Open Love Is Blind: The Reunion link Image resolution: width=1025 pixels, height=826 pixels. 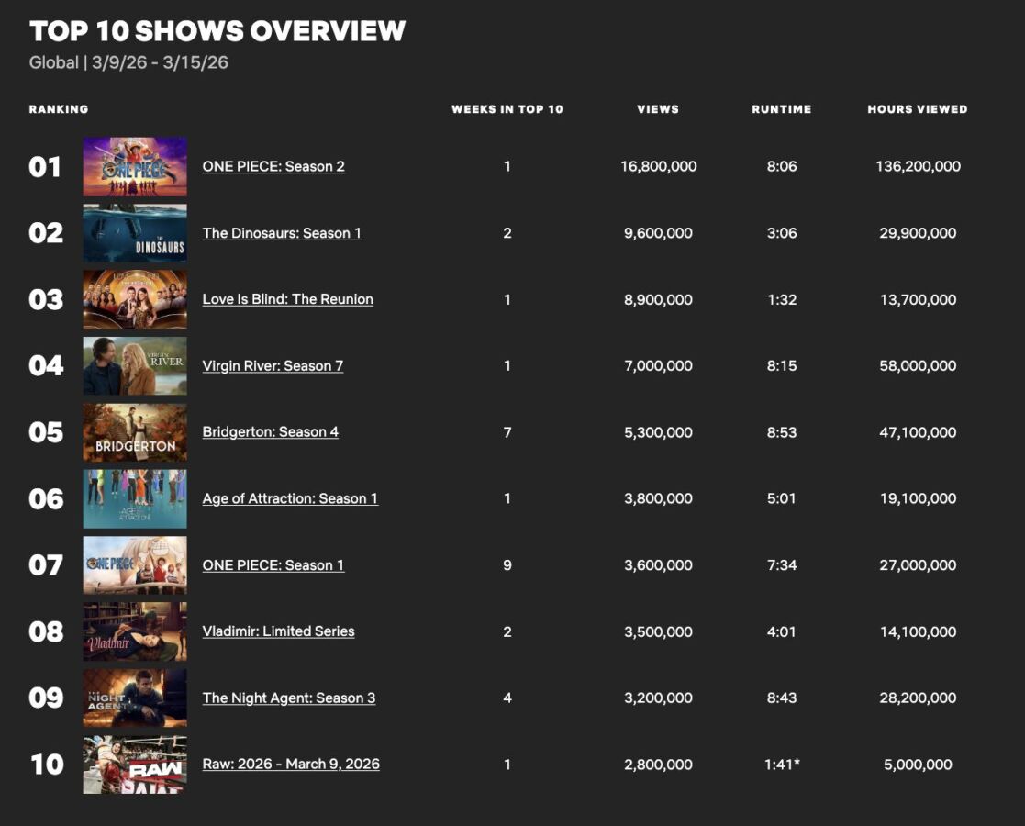point(287,299)
